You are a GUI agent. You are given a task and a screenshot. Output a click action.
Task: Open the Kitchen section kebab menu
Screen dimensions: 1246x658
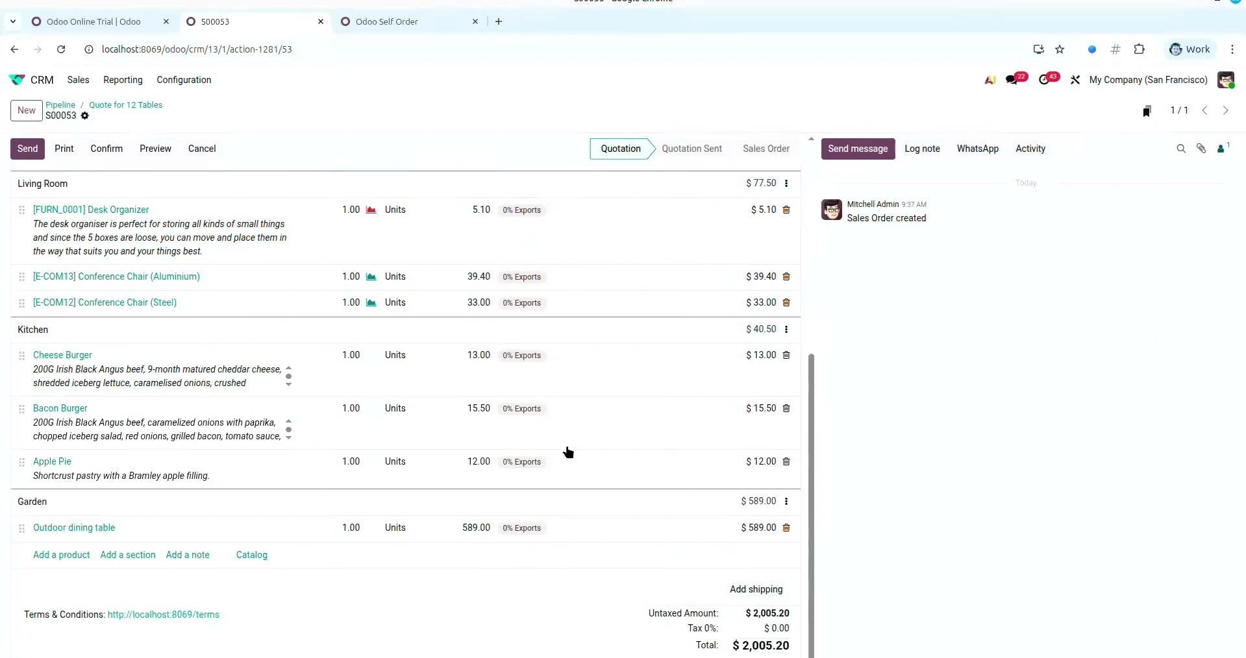[x=786, y=330]
